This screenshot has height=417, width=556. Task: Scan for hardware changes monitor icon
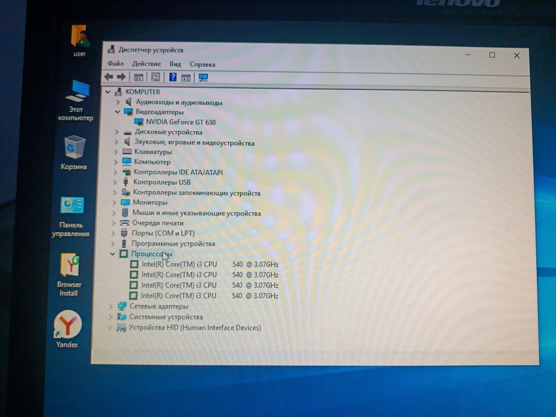point(203,77)
